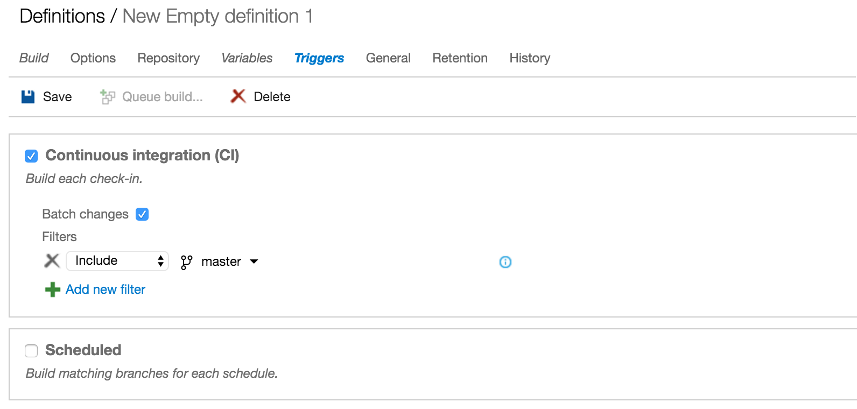
Task: Click the green plus icon to add a filter
Action: tap(52, 290)
